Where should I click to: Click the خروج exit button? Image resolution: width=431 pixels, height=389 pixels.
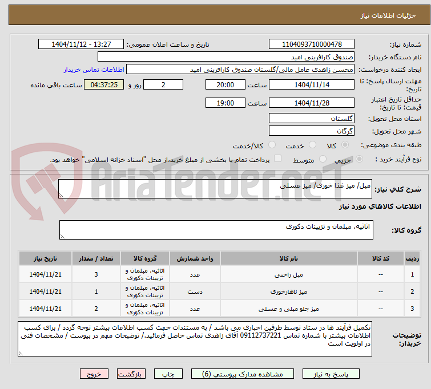(94, 374)
